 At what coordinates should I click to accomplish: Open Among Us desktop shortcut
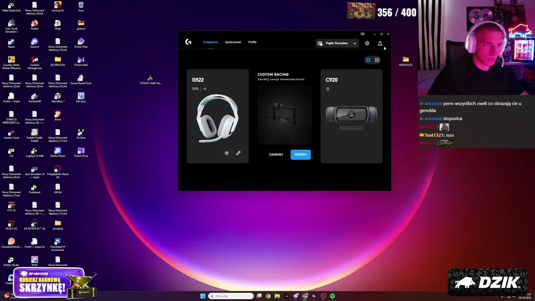pos(58,7)
